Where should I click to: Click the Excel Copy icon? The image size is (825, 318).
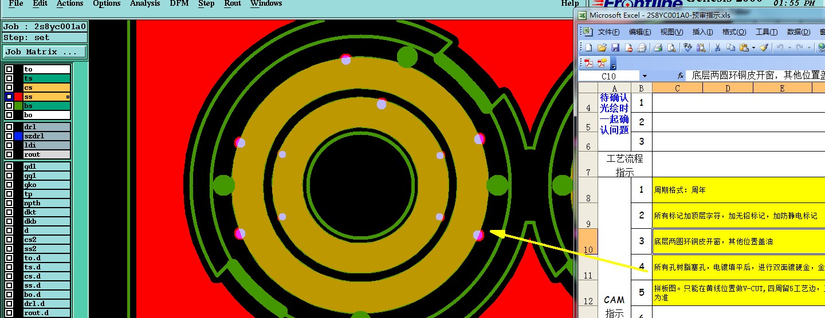click(x=730, y=47)
